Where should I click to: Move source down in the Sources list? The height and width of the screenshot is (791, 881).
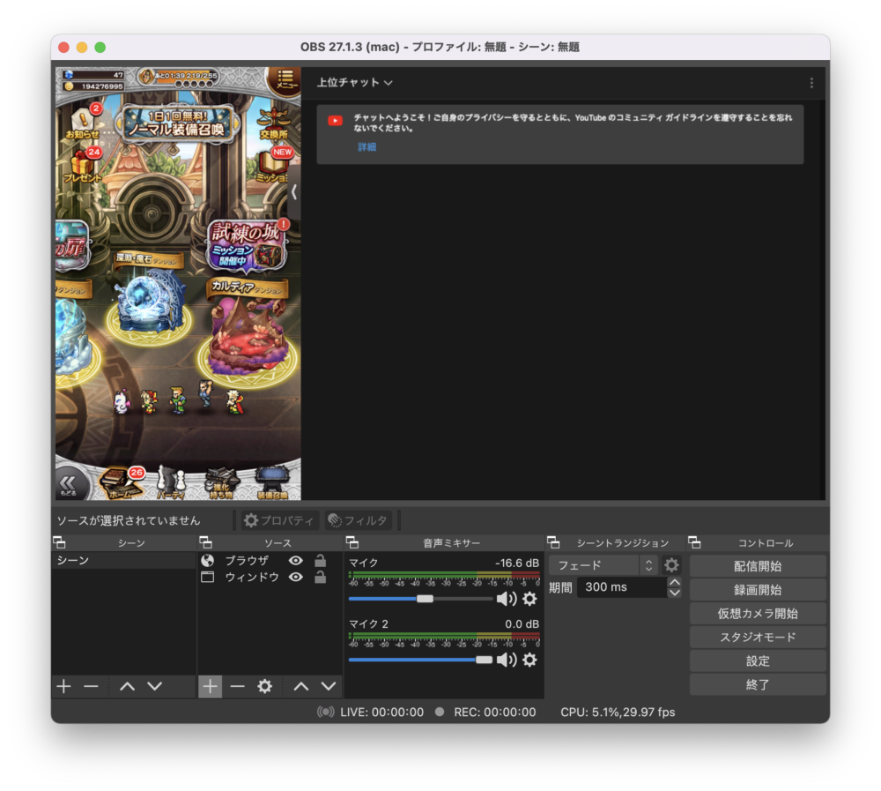[x=329, y=686]
